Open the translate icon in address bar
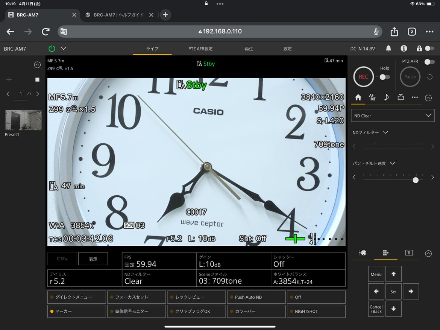Viewport: 440px width, 330px height. click(64, 32)
